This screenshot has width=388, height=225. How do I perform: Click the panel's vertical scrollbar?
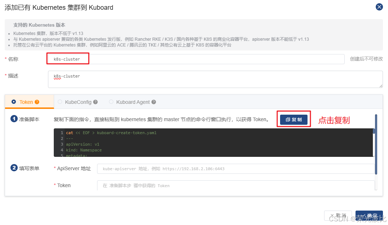tap(376, 144)
